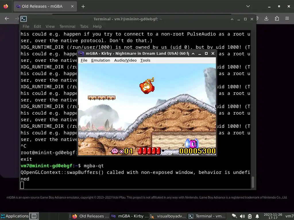
Task: Open the File menu in mGBA
Action: coord(84,60)
